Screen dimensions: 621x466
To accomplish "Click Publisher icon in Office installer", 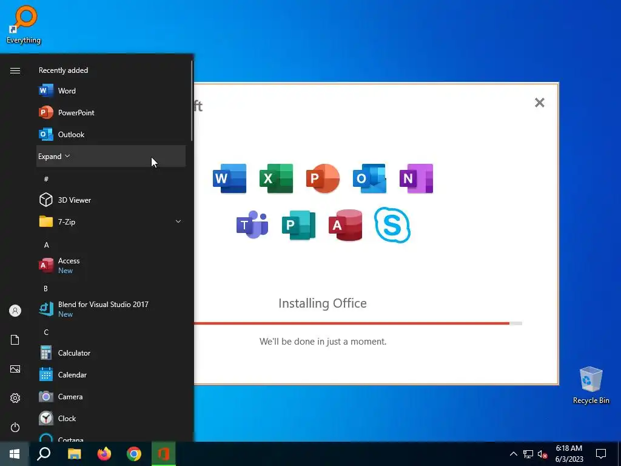I will (x=298, y=225).
